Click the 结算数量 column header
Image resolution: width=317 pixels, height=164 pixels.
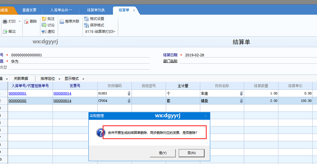coord(261,86)
